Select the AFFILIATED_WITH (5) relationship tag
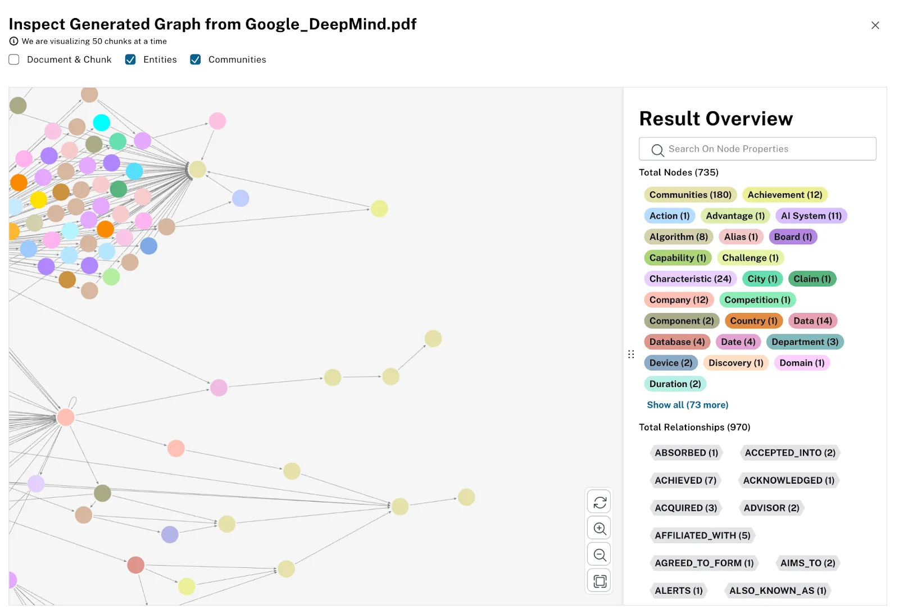The height and width of the screenshot is (614, 899). (702, 535)
